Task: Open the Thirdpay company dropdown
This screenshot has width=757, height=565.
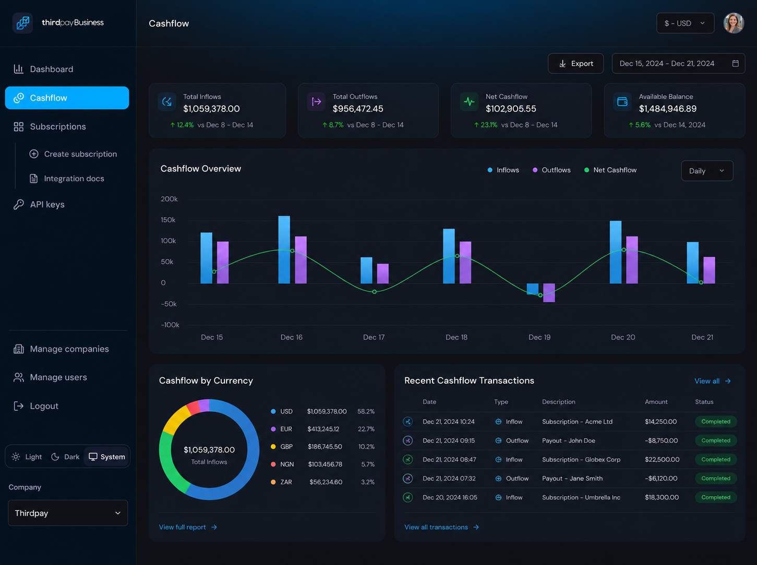Action: 68,513
